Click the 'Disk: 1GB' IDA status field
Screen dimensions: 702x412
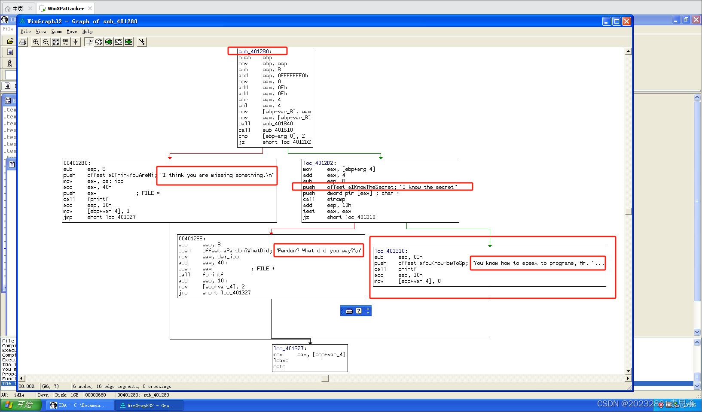(67, 395)
